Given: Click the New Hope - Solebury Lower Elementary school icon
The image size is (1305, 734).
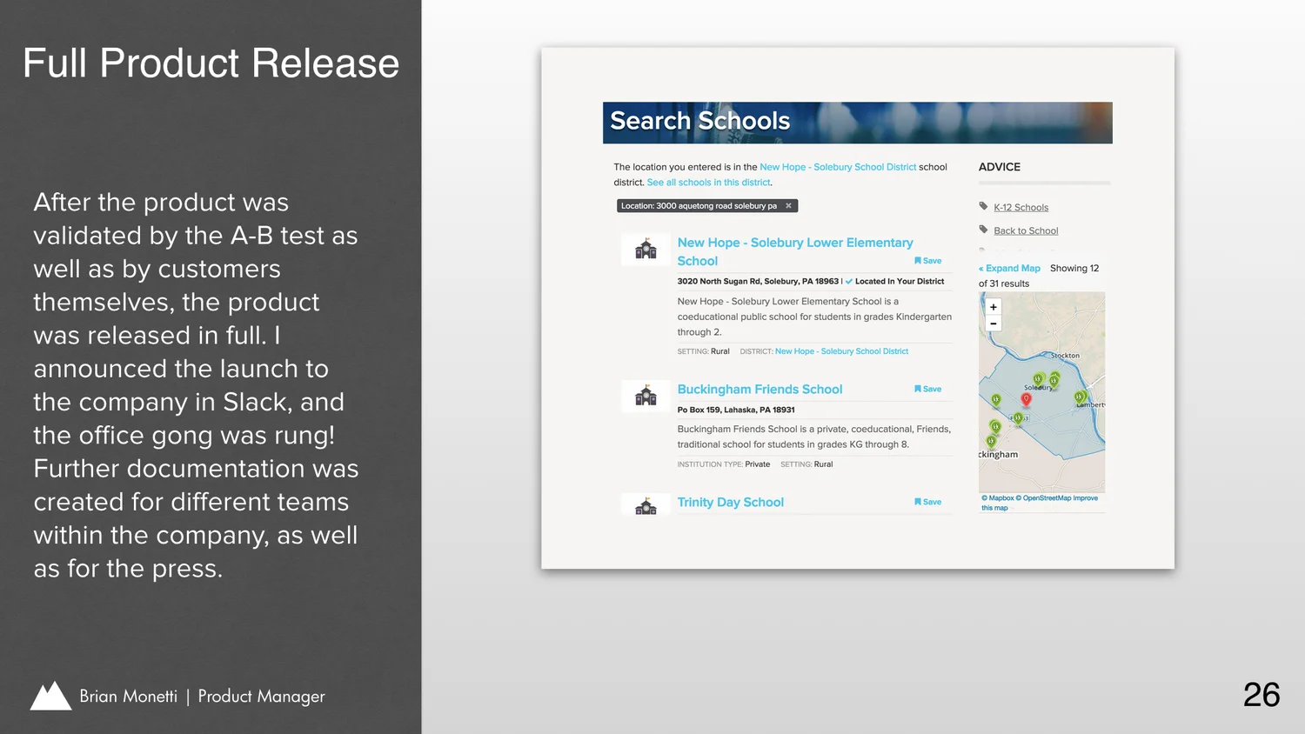Looking at the screenshot, I should [646, 249].
